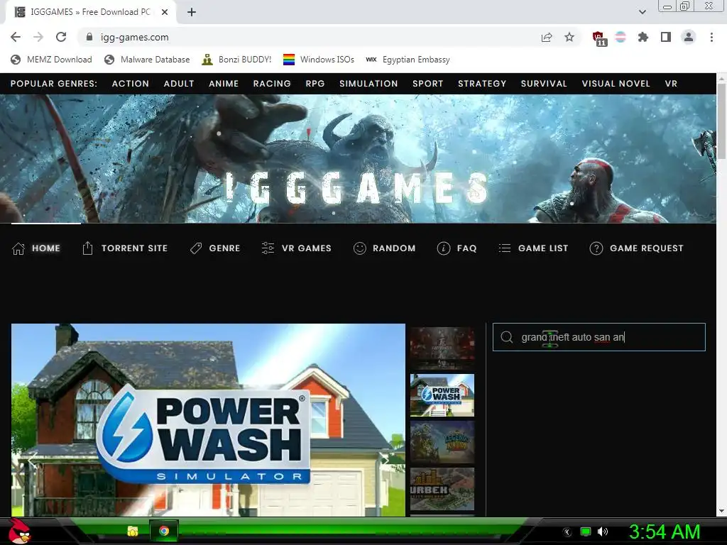This screenshot has width=727, height=545.
Task: Open the VR GAMES menu item
Action: [x=296, y=248]
